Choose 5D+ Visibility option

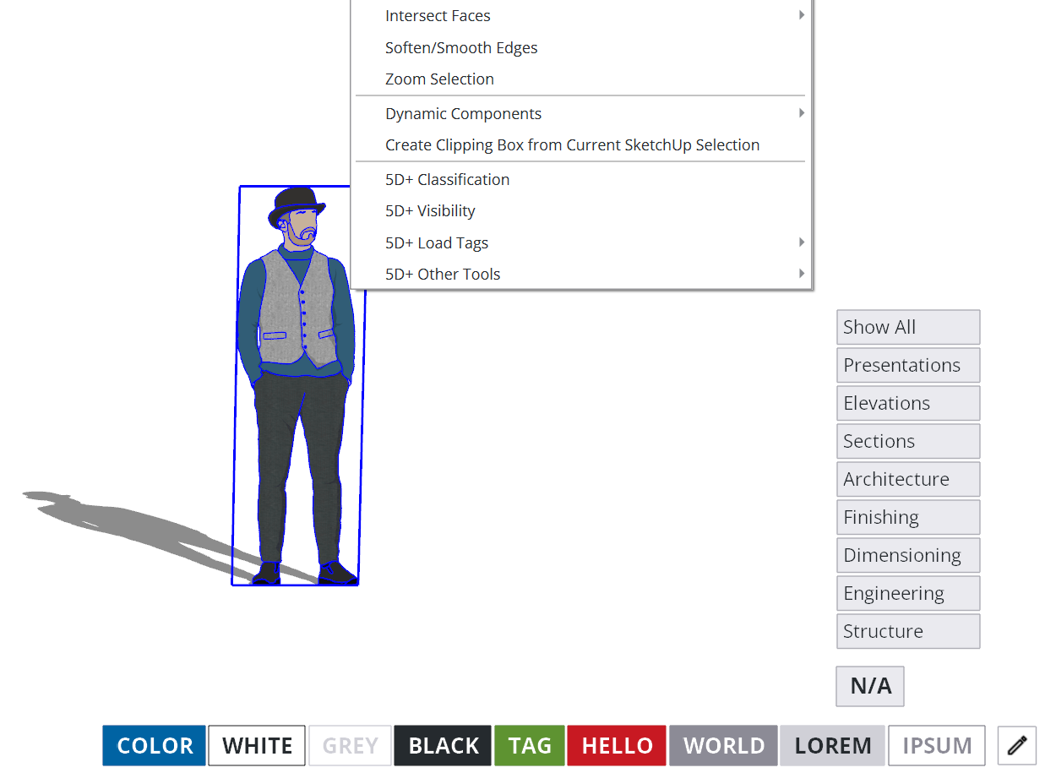point(430,210)
